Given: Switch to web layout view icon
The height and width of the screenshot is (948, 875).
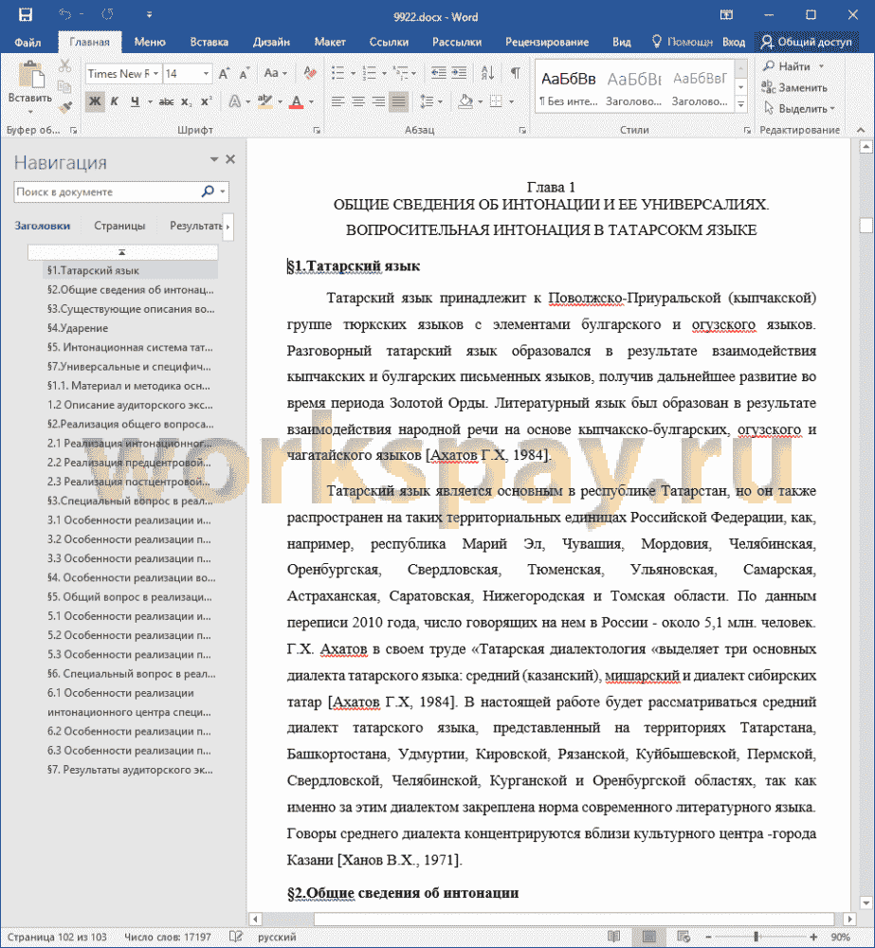Looking at the screenshot, I should 684,937.
